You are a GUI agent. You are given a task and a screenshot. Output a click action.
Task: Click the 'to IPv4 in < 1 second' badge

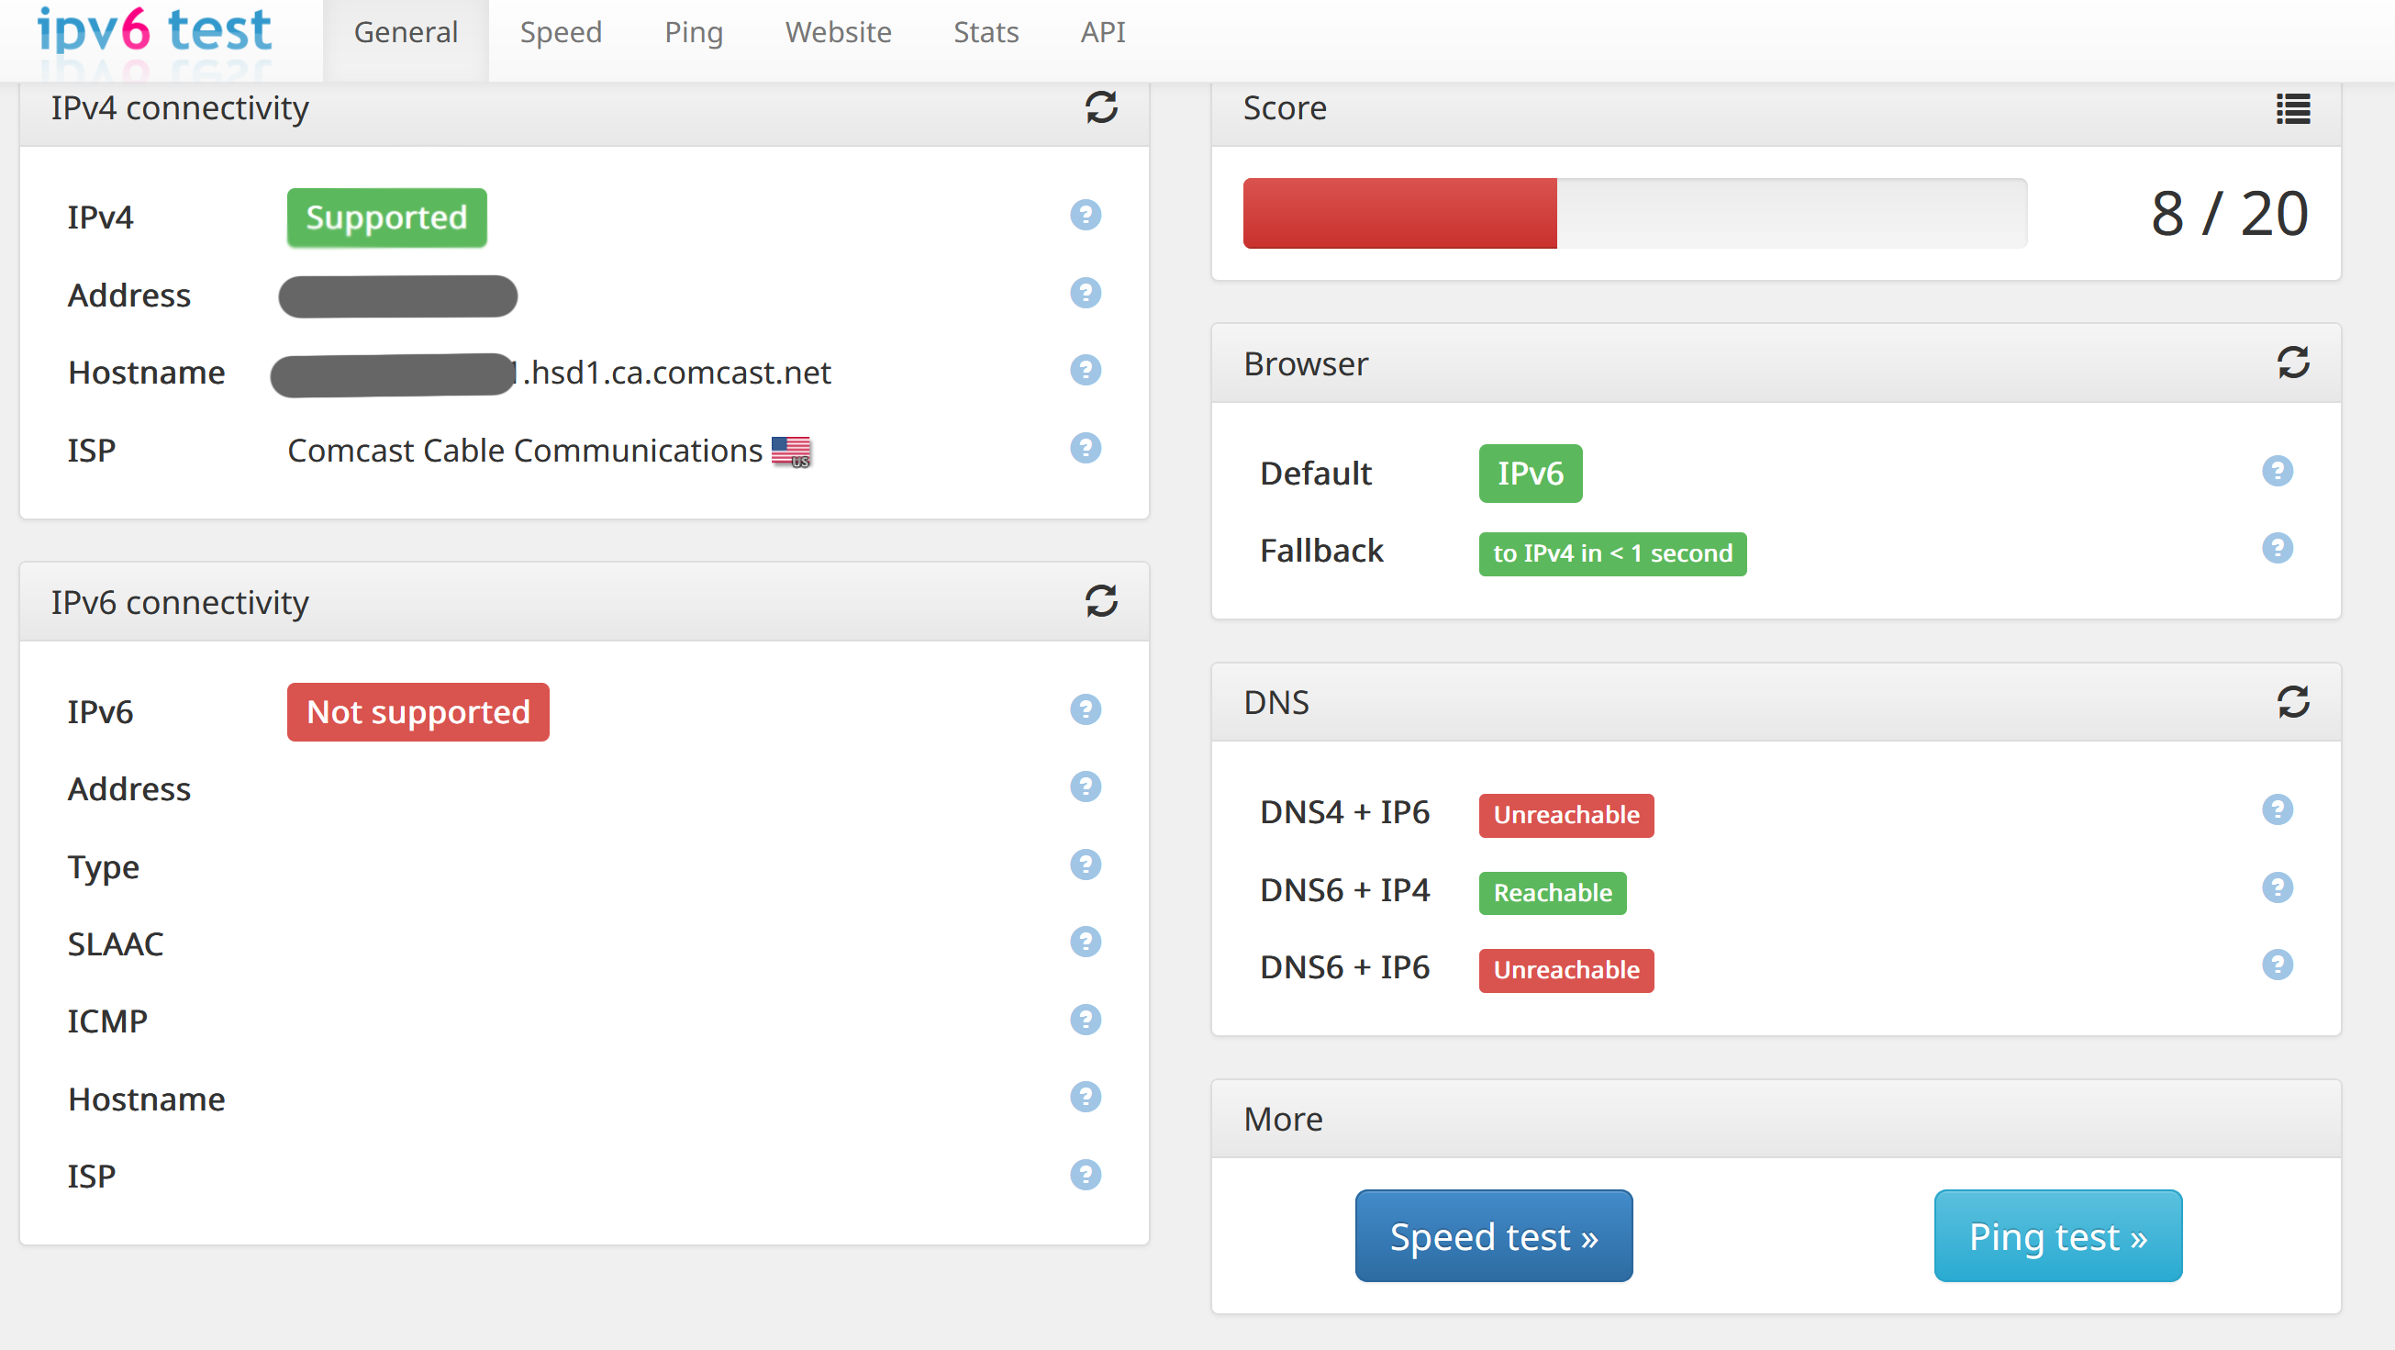[1612, 554]
